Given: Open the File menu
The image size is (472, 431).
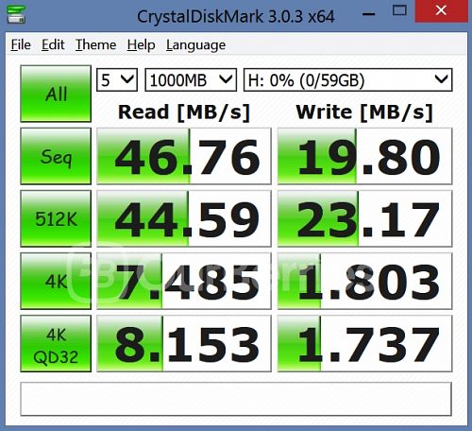Looking at the screenshot, I should point(21,44).
